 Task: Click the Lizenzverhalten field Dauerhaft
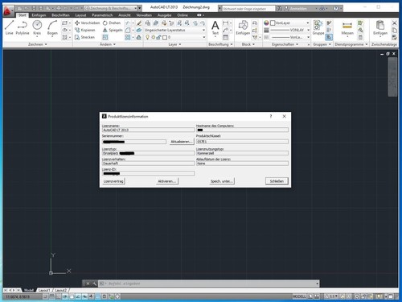point(148,163)
